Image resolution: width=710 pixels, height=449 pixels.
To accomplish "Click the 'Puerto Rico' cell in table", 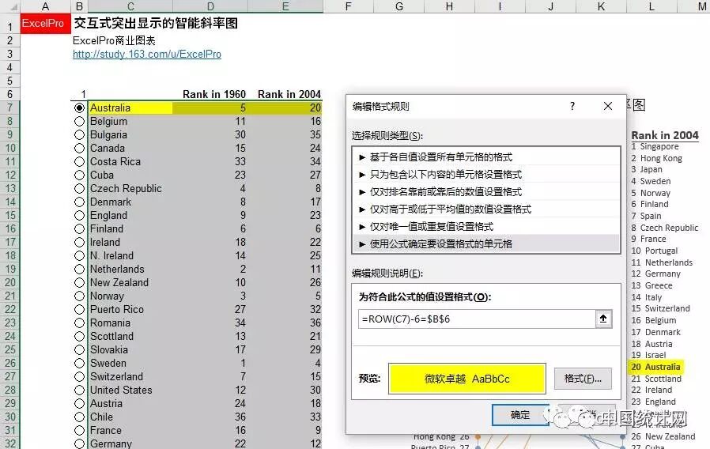I will (x=130, y=310).
